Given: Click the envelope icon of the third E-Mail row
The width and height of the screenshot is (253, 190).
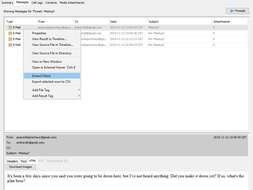Looking at the screenshot, I should point(10,39).
